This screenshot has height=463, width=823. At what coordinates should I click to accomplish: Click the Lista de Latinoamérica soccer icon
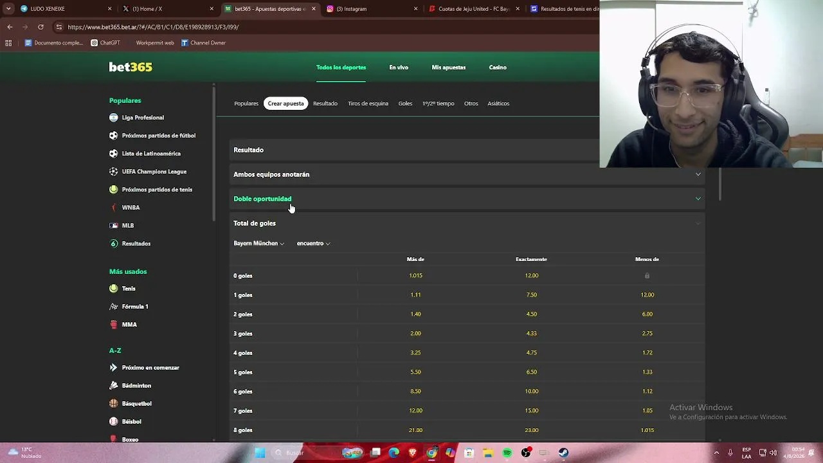pos(114,154)
